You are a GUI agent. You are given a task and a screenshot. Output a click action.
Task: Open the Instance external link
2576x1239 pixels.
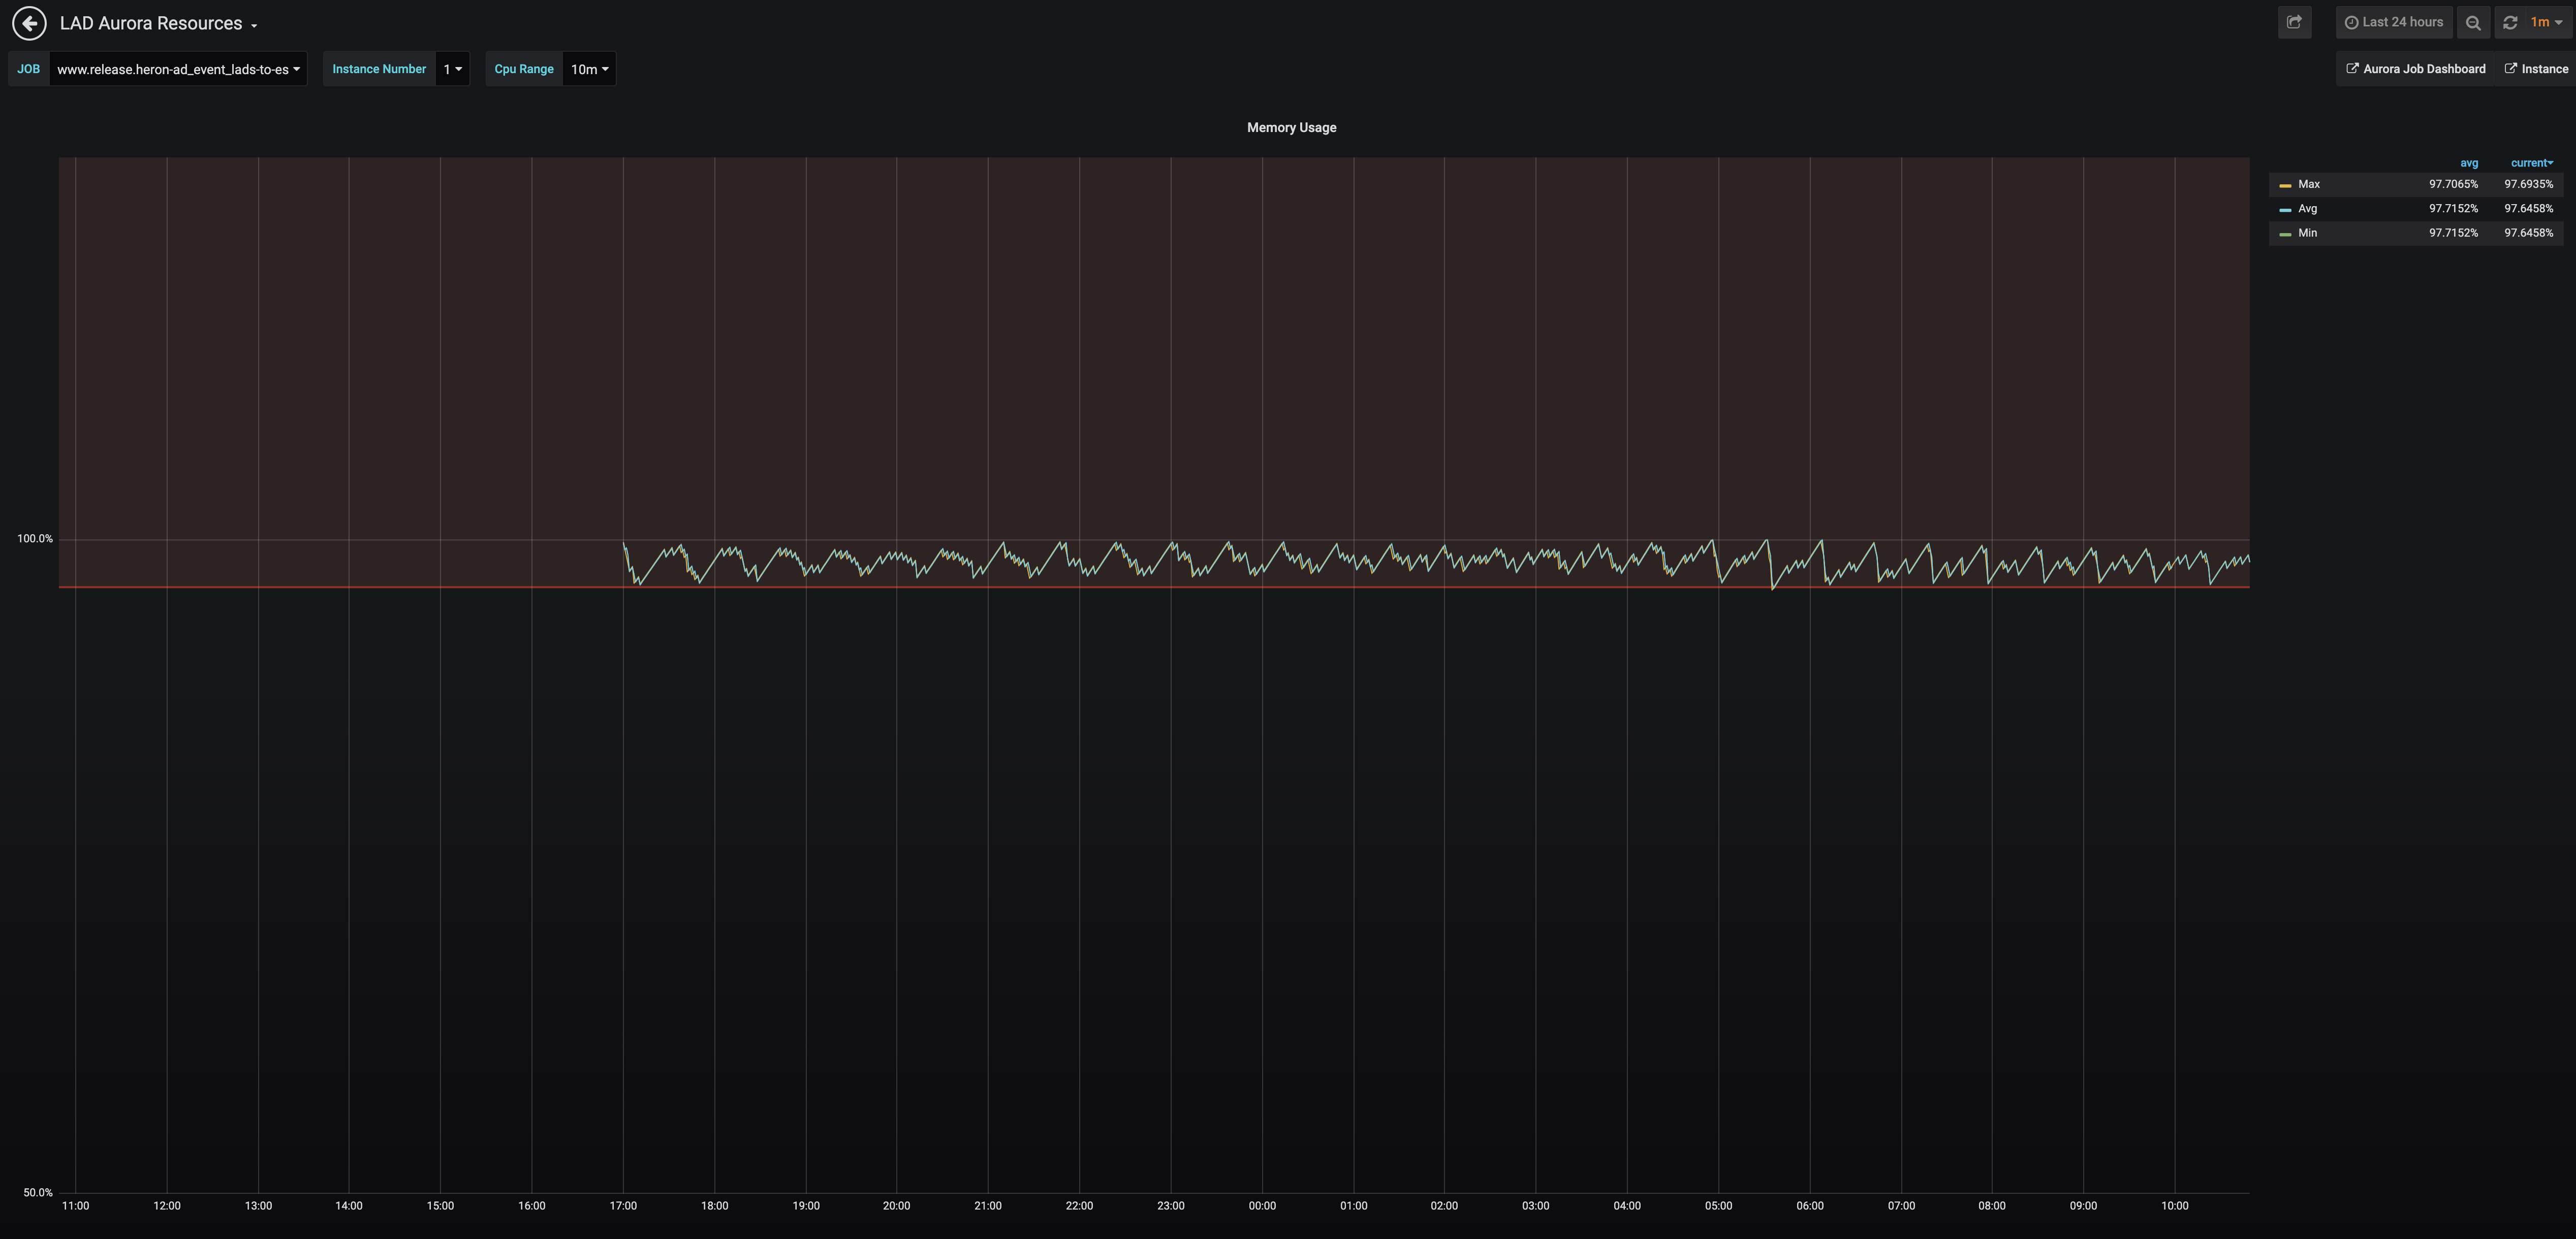point(2536,69)
